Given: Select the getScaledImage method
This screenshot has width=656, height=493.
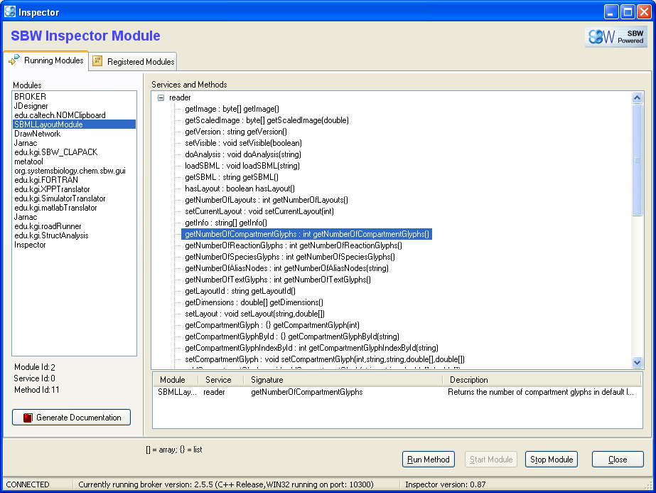Looking at the screenshot, I should (267, 120).
